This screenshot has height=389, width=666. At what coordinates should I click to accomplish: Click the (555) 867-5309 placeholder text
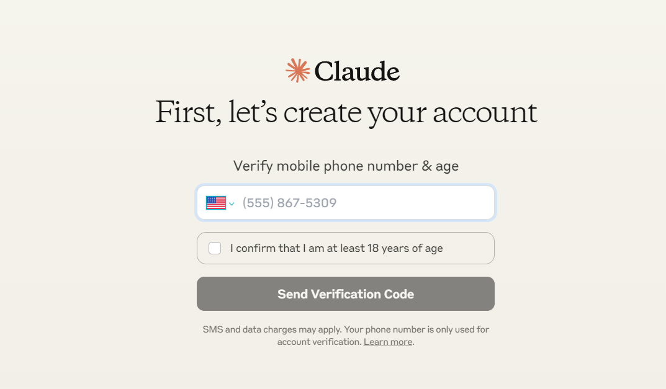(x=289, y=203)
